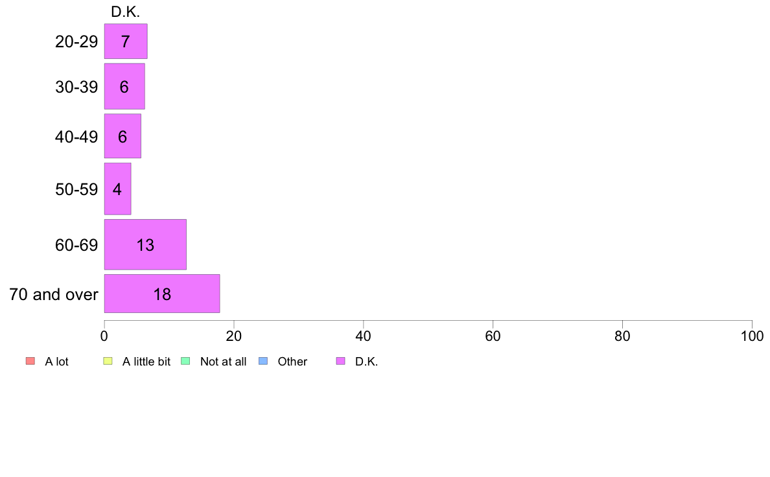770x477 pixels.
Task: Select the 40-49 bar showing 6
Action: pos(122,136)
